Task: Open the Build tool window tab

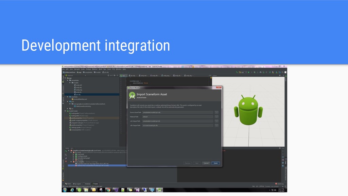Action: click(x=95, y=184)
